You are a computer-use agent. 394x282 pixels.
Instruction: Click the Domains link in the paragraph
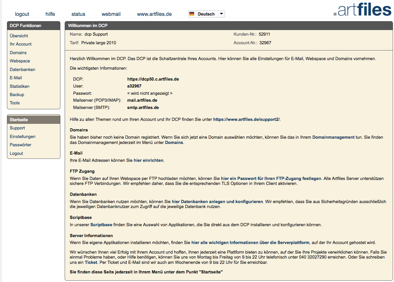click(x=174, y=143)
